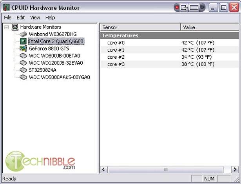Open the Edit menu
Viewport: 241px width, 184px height.
[x=21, y=18]
